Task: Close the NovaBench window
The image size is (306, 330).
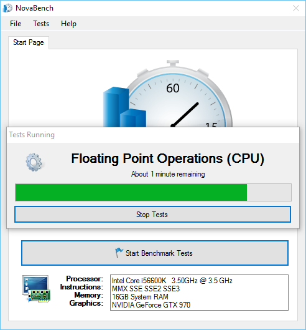Action: point(296,8)
